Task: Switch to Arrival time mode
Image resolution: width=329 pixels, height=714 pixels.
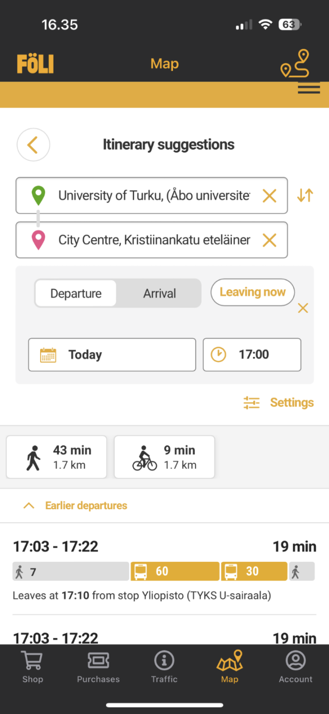Action: tap(160, 294)
